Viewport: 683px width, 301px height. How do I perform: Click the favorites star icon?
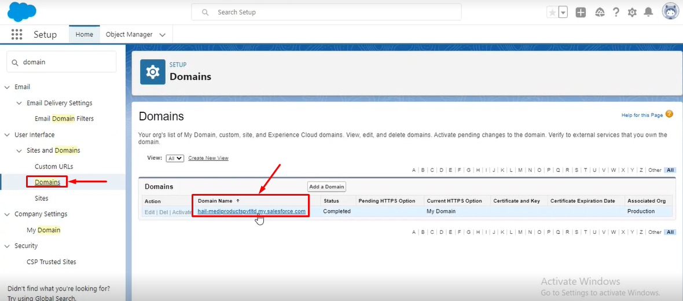coord(552,13)
